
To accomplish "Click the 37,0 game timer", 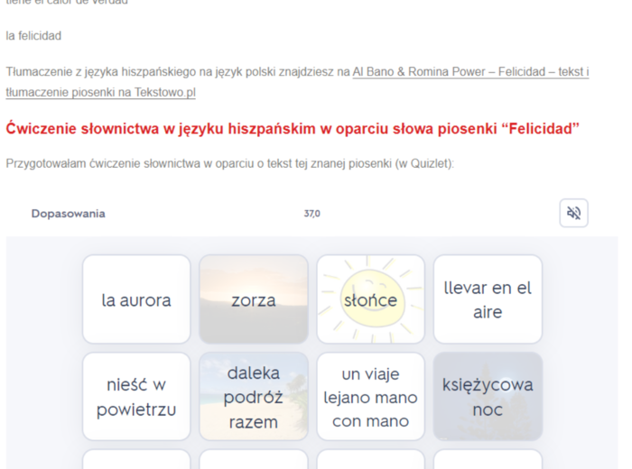I will (x=311, y=214).
